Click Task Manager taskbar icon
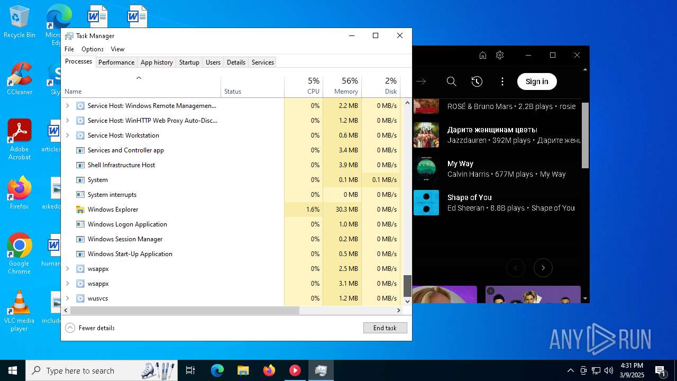Image resolution: width=677 pixels, height=381 pixels. point(321,370)
